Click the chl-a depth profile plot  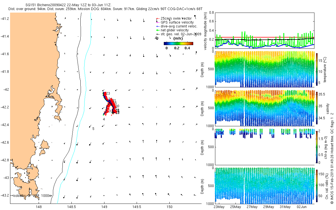264,147
